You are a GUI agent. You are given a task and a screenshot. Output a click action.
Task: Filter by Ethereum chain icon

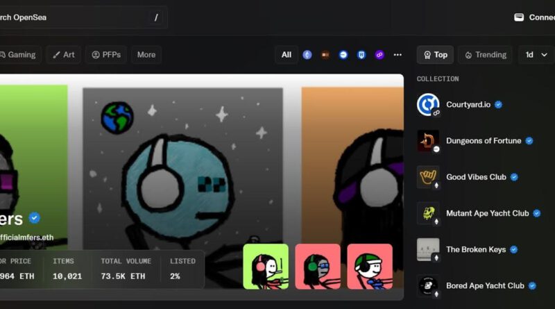(307, 55)
